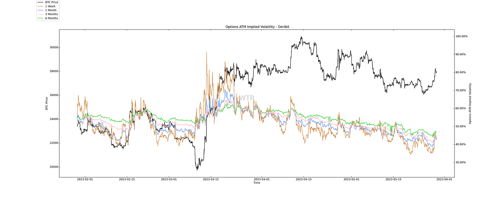Click the green 6 Months legend line

point(40,18)
